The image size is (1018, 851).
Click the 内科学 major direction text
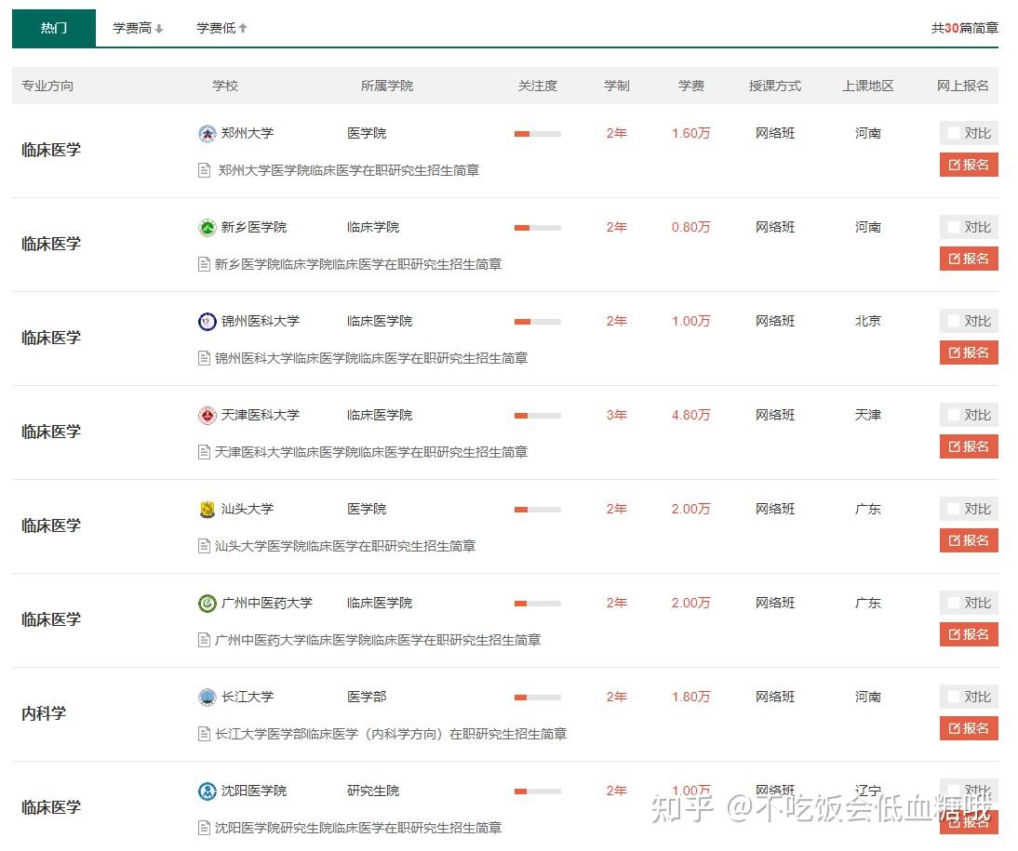[44, 713]
